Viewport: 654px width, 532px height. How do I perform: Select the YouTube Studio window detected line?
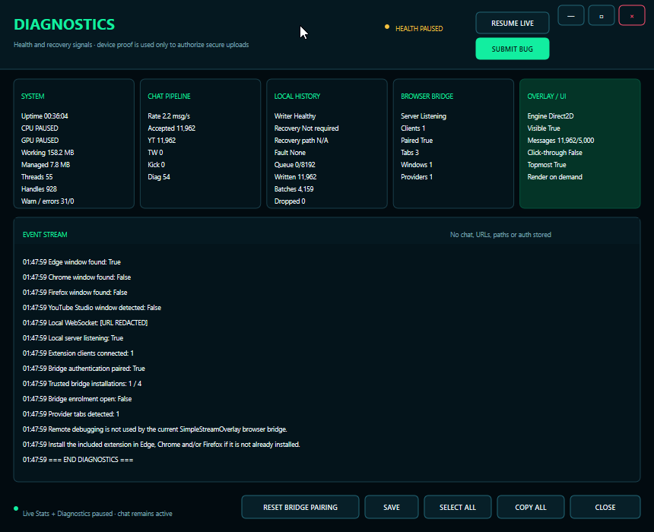pyautogui.click(x=92, y=308)
